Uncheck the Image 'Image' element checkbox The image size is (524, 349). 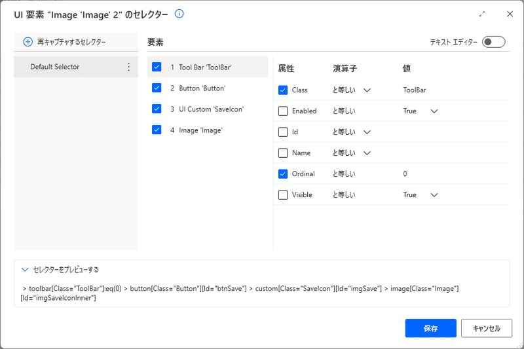point(157,130)
